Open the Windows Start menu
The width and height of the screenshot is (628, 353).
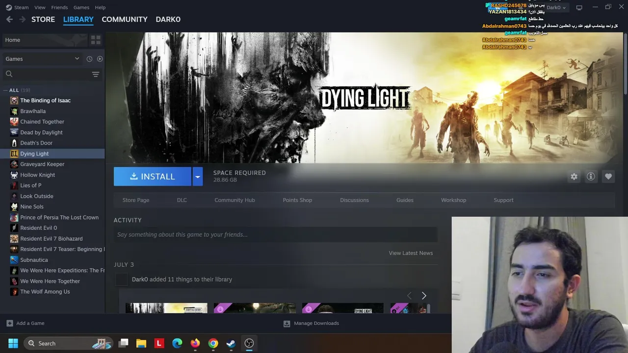13,343
